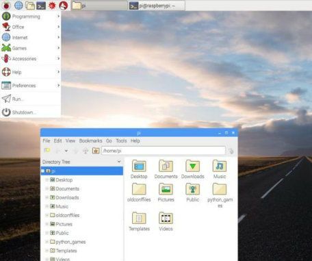Select the python_games folder icon in the file pane
The width and height of the screenshot is (312, 261).
[220, 189]
